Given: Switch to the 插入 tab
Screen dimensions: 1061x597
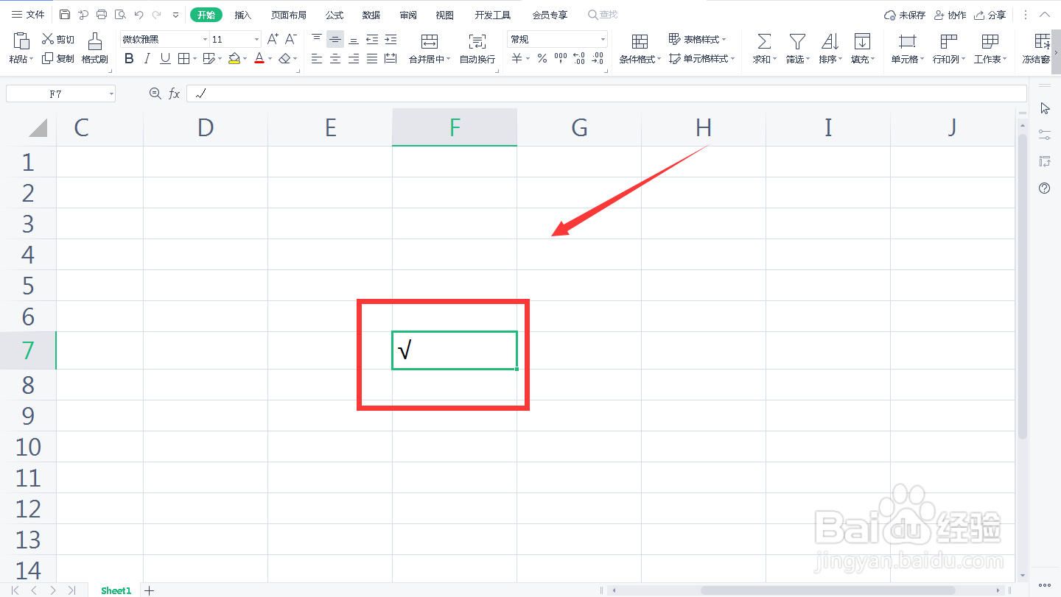Looking at the screenshot, I should (x=242, y=15).
